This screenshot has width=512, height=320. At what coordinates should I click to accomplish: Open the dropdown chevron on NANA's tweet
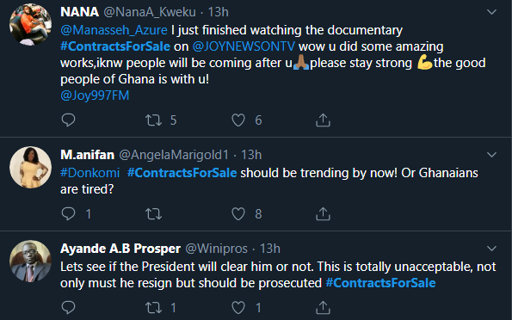(491, 12)
